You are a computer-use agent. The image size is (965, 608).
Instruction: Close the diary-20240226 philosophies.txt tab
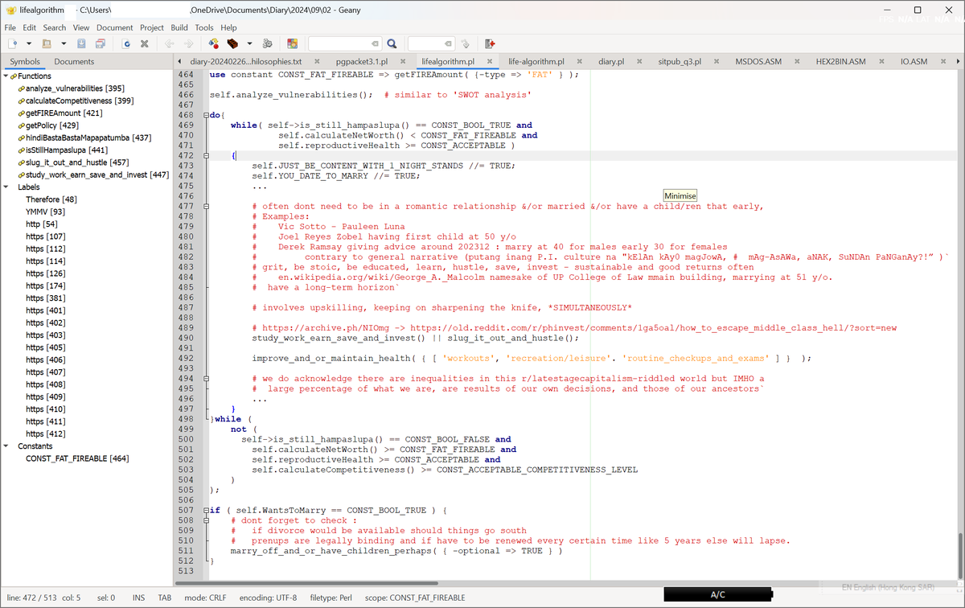317,61
